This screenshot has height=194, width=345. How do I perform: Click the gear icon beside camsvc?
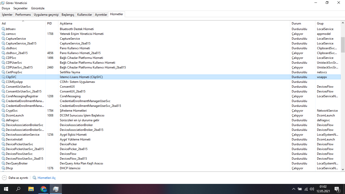[x=3, y=34]
